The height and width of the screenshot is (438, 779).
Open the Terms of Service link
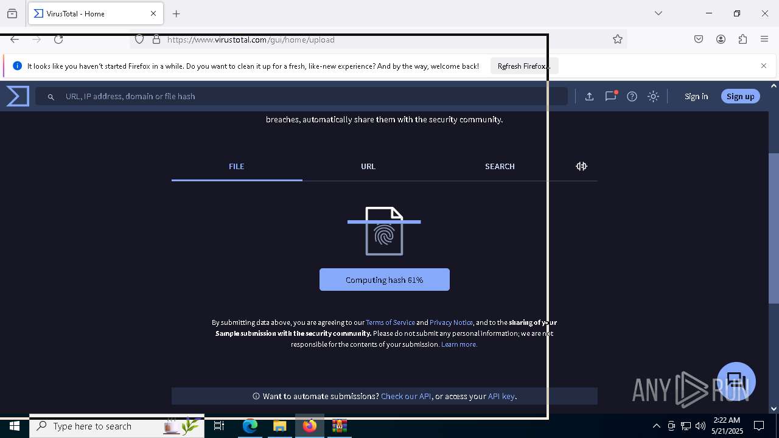point(390,322)
